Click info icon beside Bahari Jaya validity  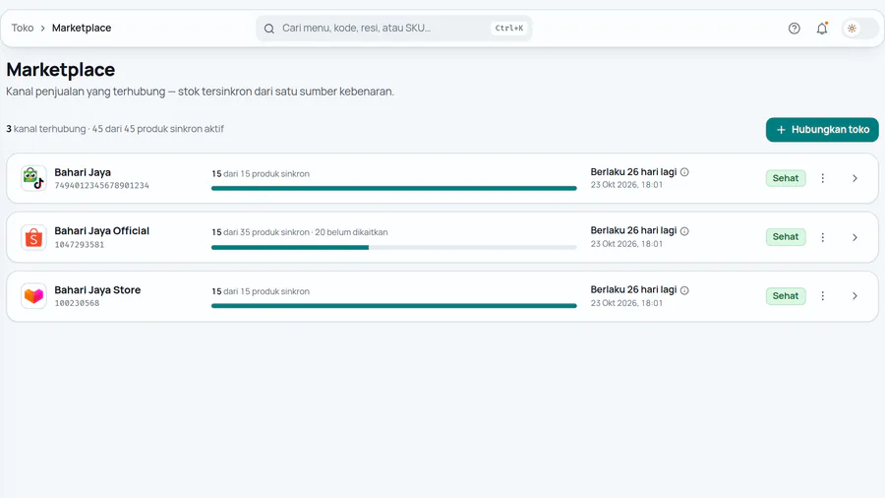(684, 172)
